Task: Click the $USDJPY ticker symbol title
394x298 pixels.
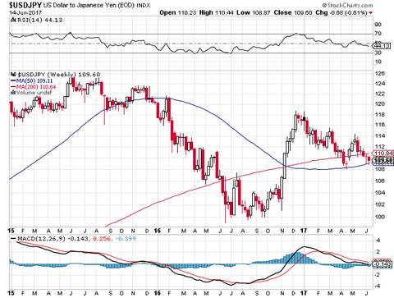Action: point(25,5)
